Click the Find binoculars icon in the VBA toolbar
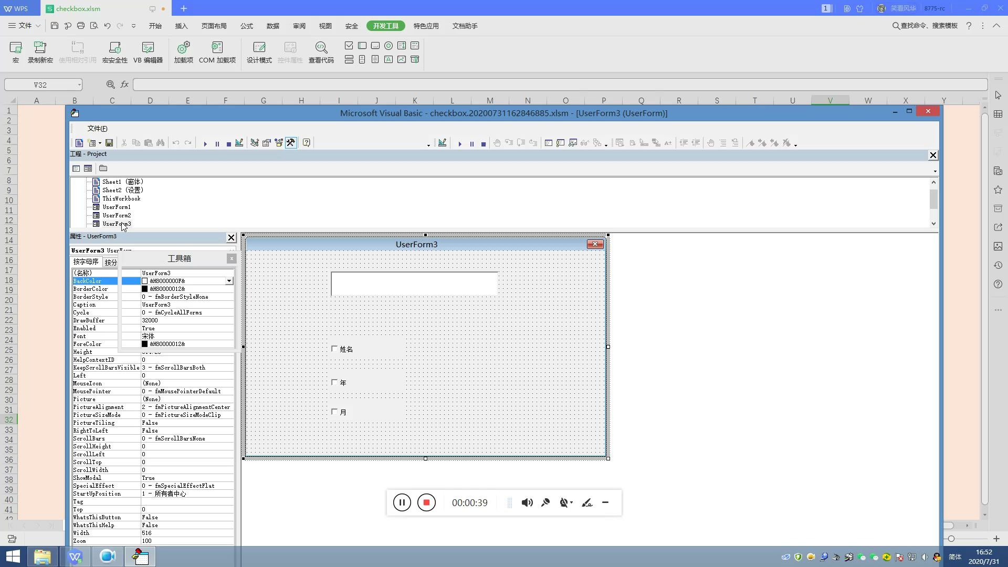This screenshot has height=567, width=1008. (x=161, y=143)
